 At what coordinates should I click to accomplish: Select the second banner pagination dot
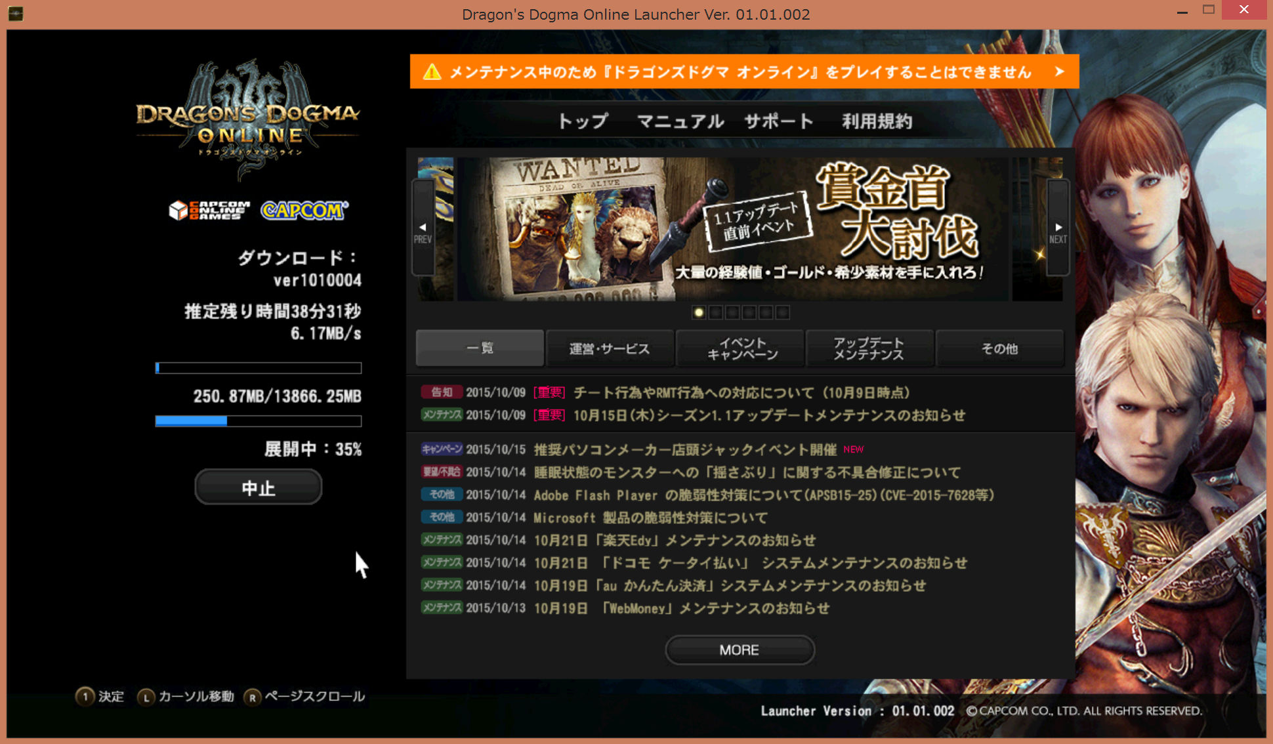[x=716, y=312]
